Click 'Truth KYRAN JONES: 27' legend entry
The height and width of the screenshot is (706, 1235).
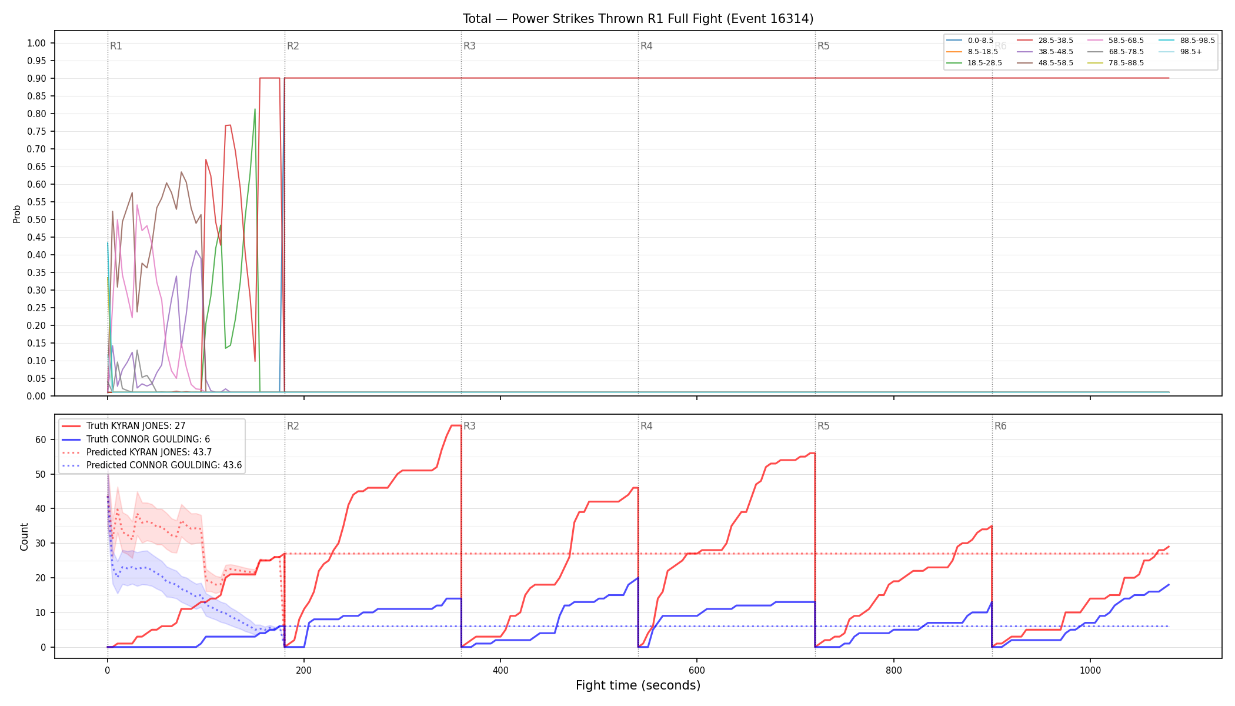click(x=123, y=426)
